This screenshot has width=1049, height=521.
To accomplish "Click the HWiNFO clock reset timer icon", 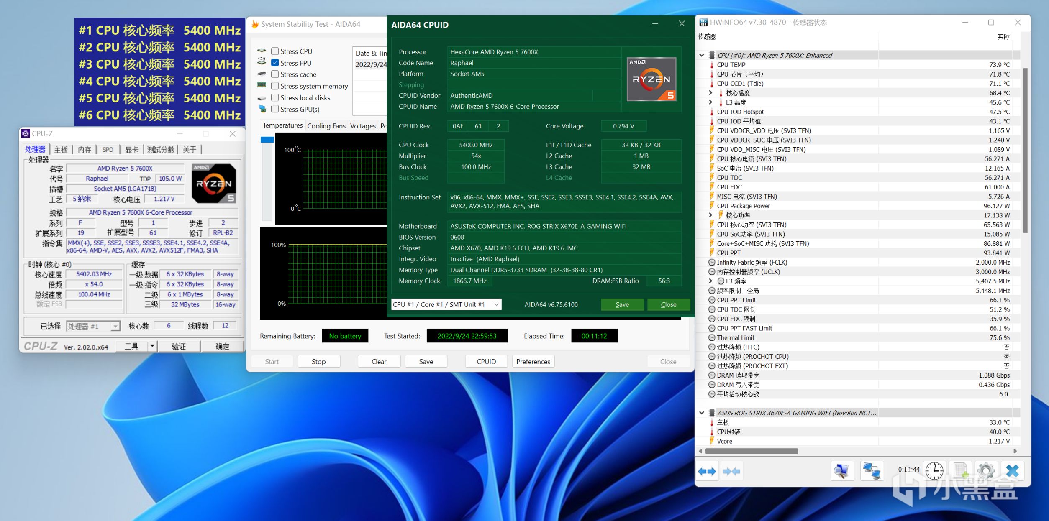I will [934, 471].
